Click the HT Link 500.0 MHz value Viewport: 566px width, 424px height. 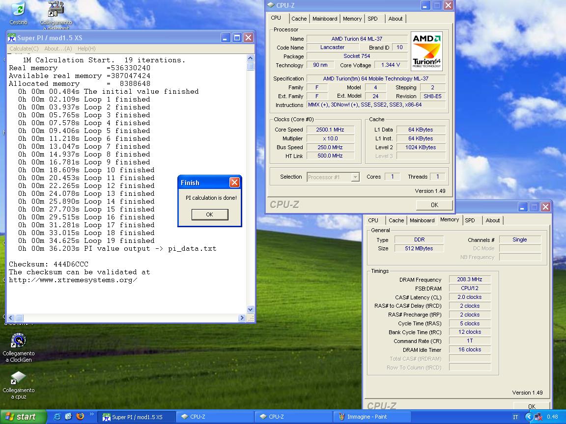coord(330,156)
